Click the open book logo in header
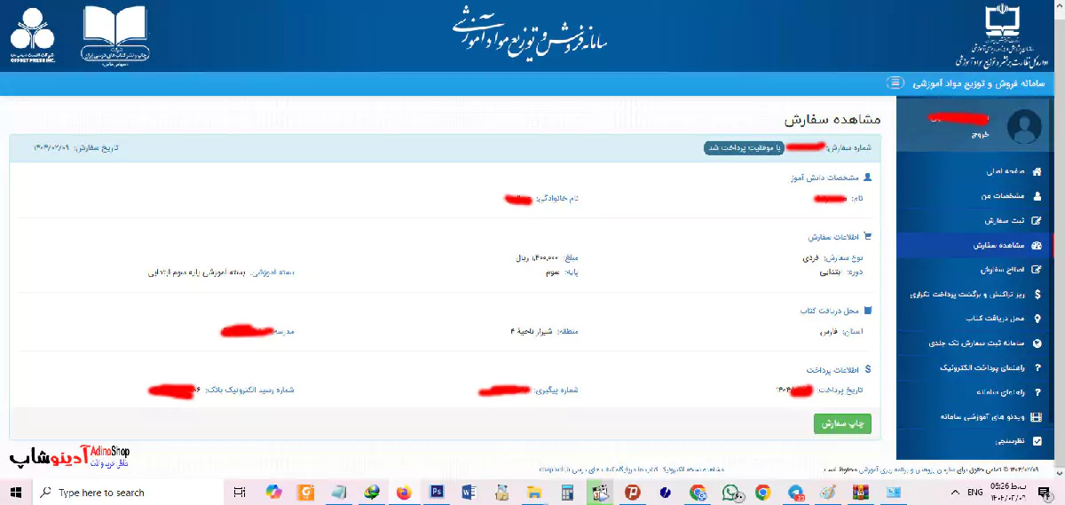The height and width of the screenshot is (505, 1065). (x=116, y=35)
